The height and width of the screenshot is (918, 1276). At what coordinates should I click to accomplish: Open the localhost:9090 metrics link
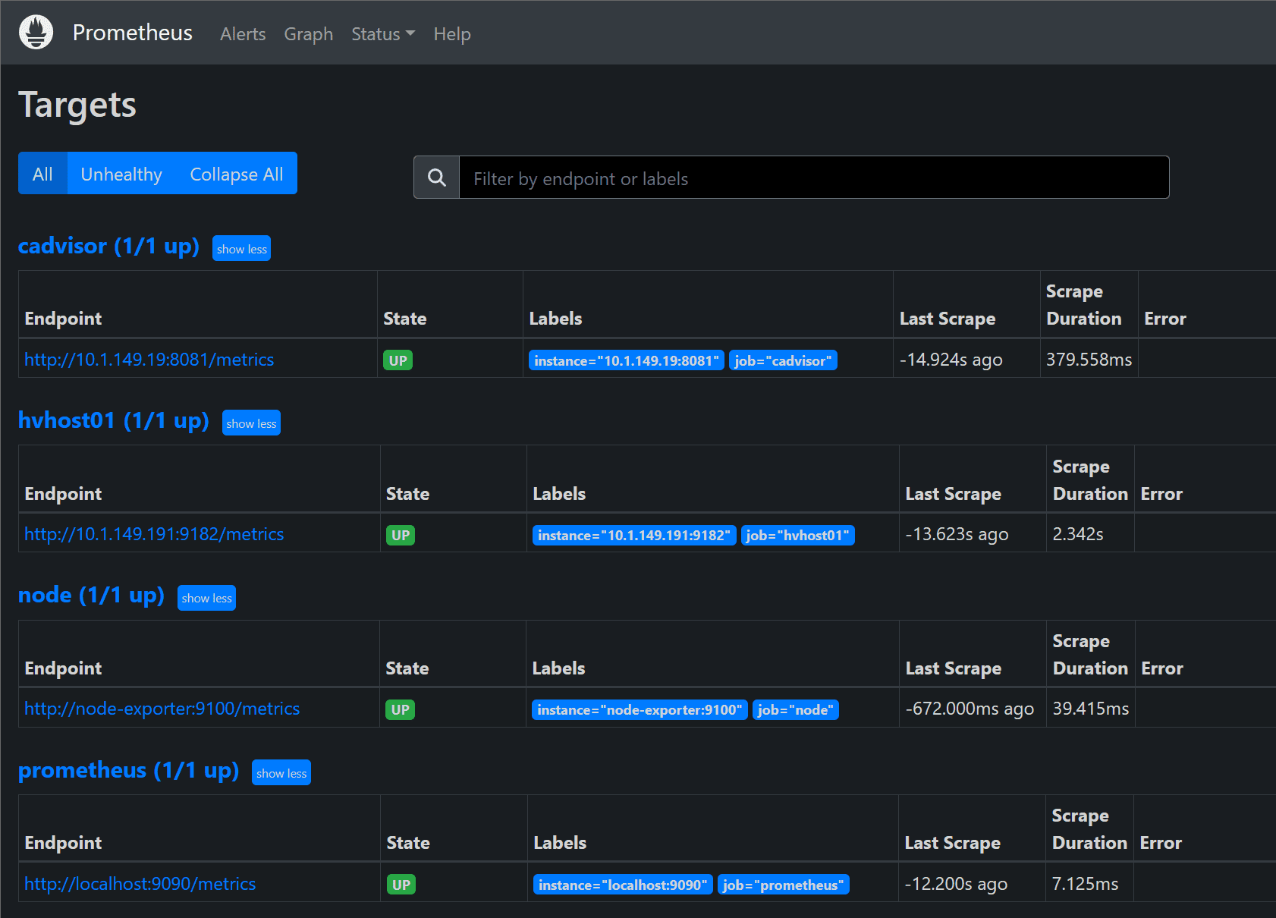pyautogui.click(x=140, y=884)
